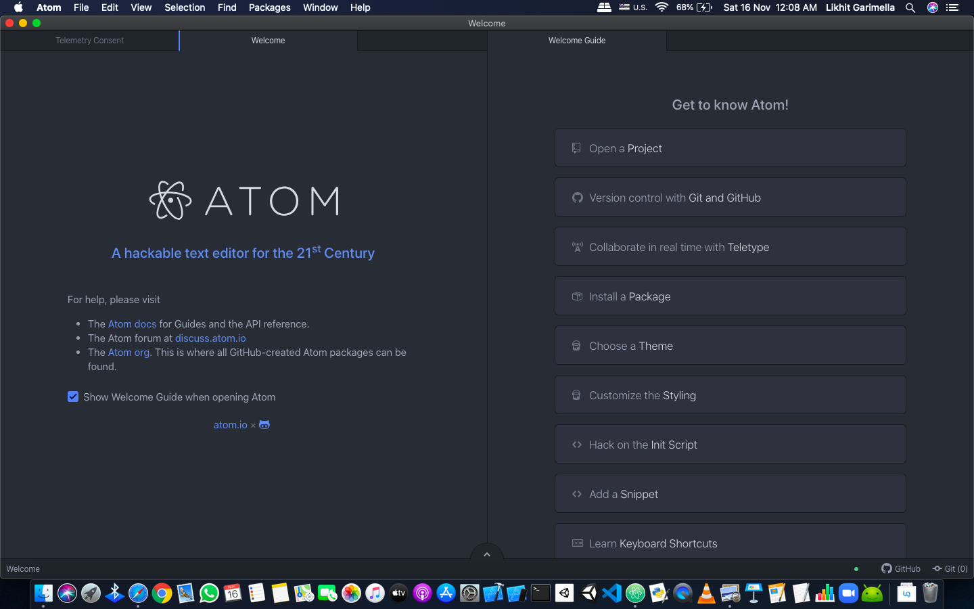974x609 pixels.
Task: Expand the Install a Package card
Action: click(730, 296)
